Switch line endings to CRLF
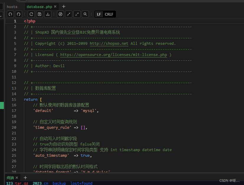This screenshot has width=244, height=185. (x=109, y=14)
